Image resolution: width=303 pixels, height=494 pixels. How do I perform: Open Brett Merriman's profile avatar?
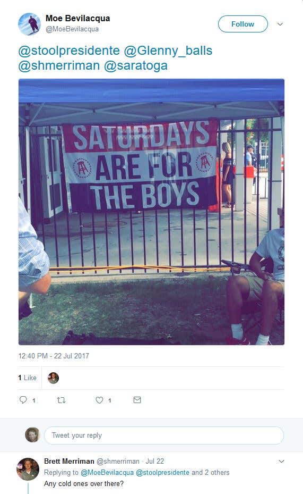pyautogui.click(x=28, y=469)
